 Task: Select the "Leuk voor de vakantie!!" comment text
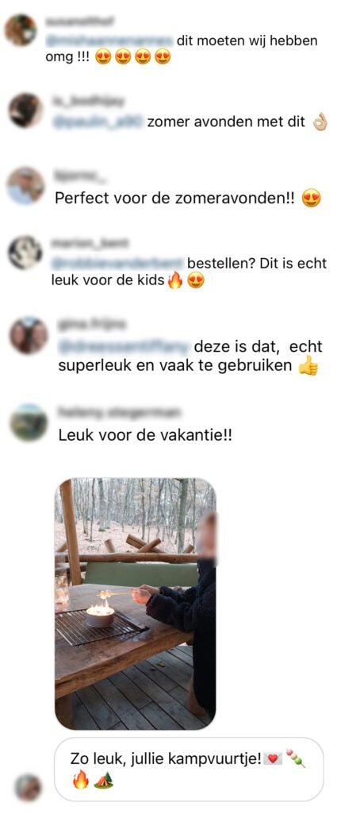(x=145, y=435)
